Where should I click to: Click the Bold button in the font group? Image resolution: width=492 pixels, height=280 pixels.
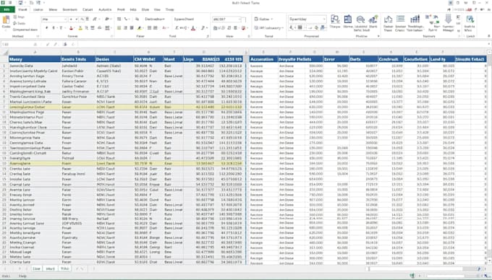46,28
